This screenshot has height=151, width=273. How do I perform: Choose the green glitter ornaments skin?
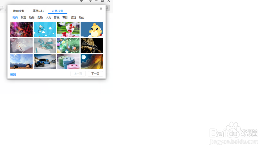point(68,46)
